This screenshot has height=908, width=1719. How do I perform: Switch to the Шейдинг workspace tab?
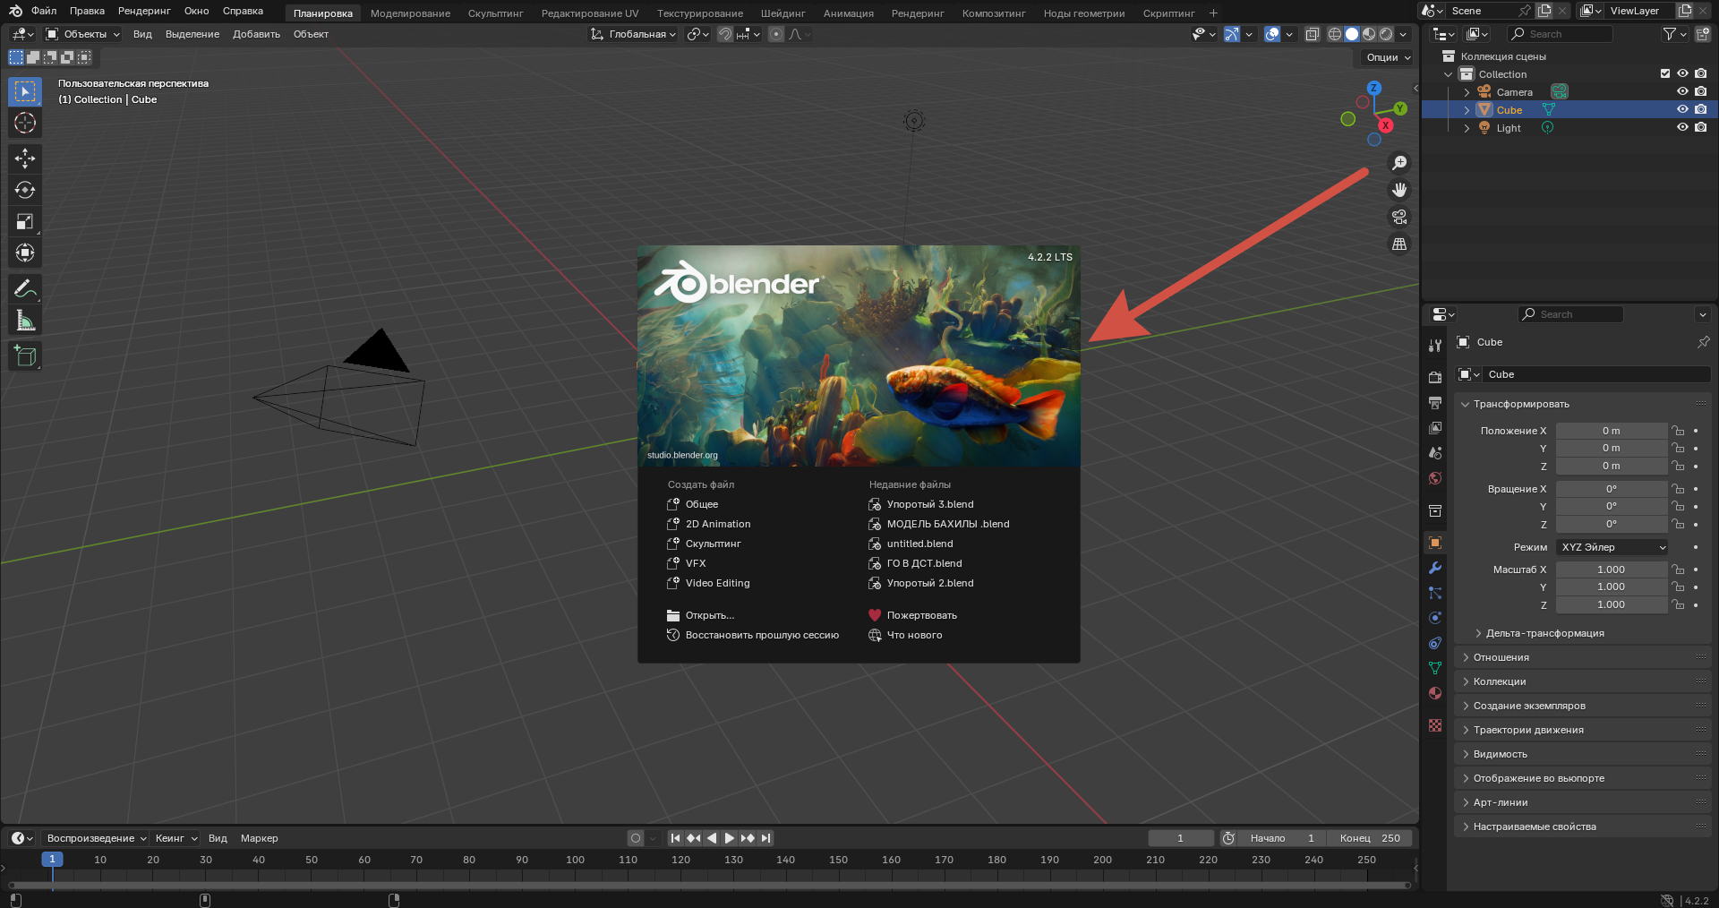click(783, 13)
